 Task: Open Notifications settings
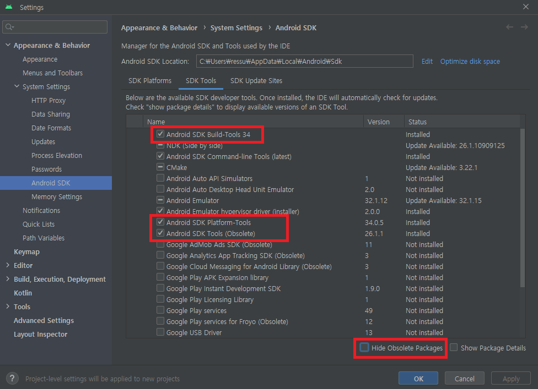tap(41, 210)
